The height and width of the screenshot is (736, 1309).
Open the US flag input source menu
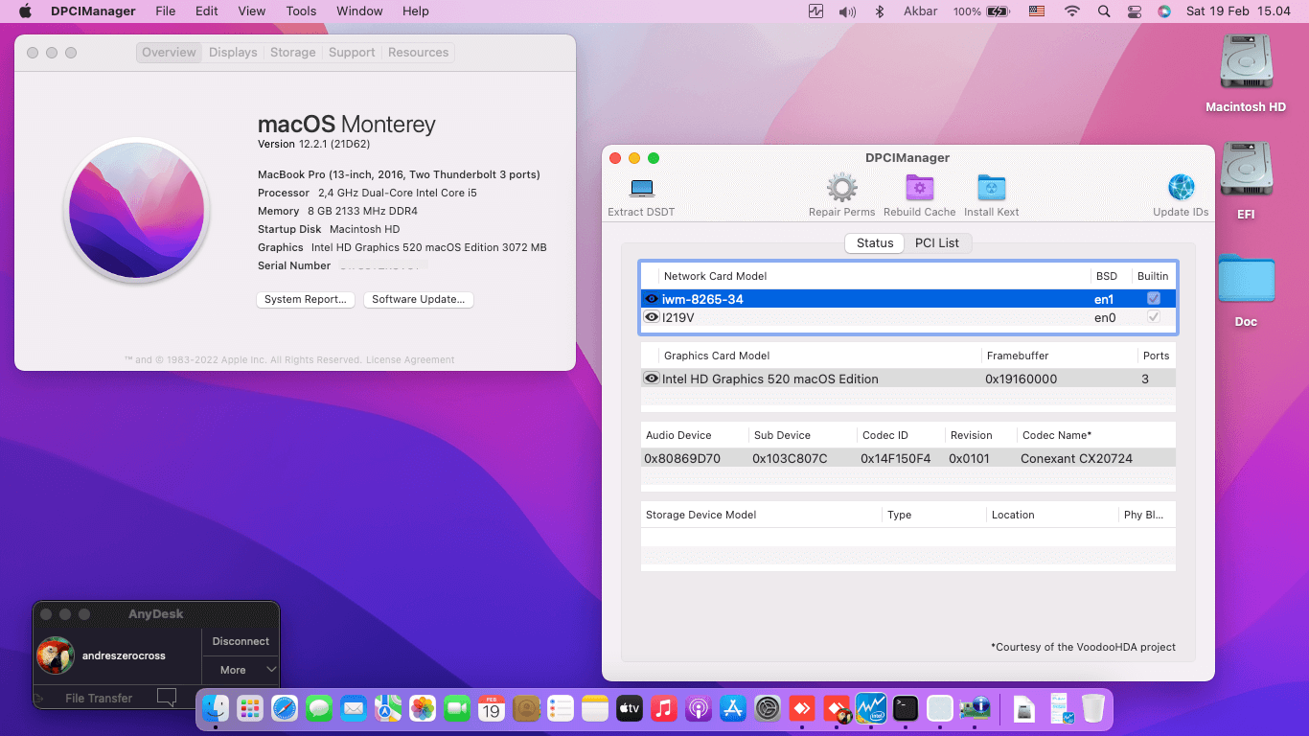coord(1037,11)
